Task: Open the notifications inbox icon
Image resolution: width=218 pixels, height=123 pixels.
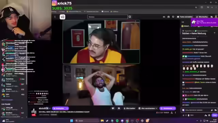Action: (169, 17)
